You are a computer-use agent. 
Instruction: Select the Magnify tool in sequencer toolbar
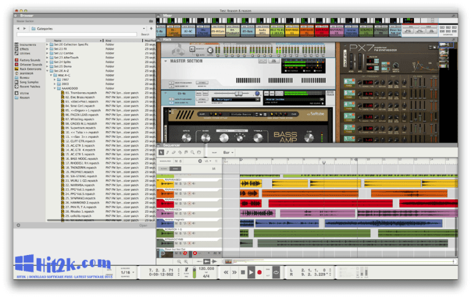coord(193,153)
